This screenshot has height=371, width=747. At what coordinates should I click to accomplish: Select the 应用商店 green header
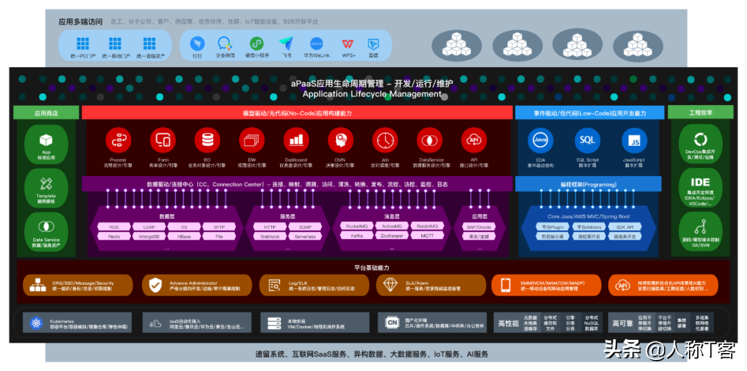tap(46, 113)
